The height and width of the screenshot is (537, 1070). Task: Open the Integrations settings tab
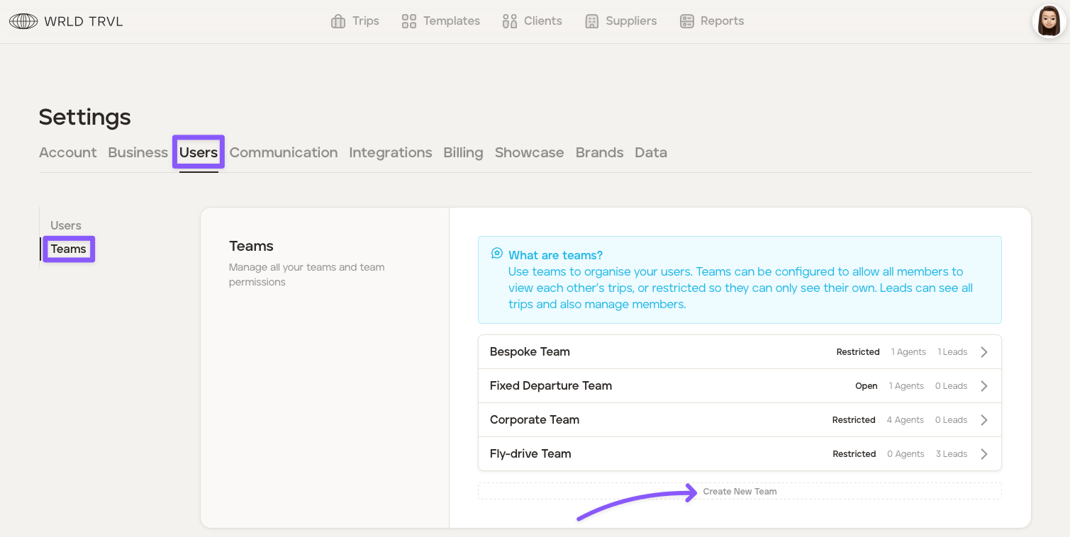390,152
